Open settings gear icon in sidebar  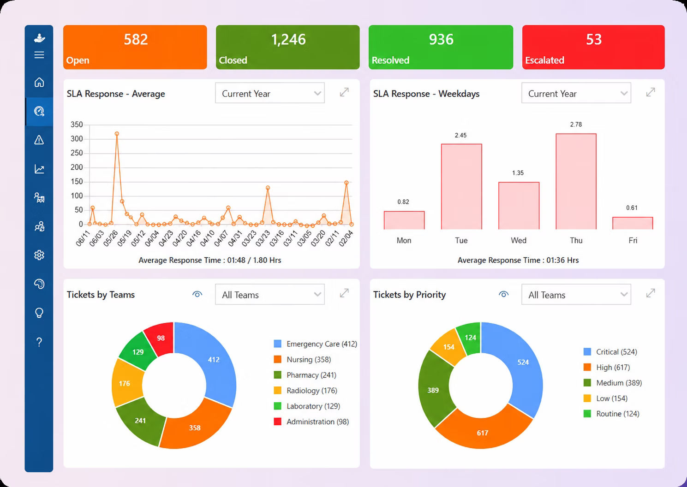click(39, 255)
